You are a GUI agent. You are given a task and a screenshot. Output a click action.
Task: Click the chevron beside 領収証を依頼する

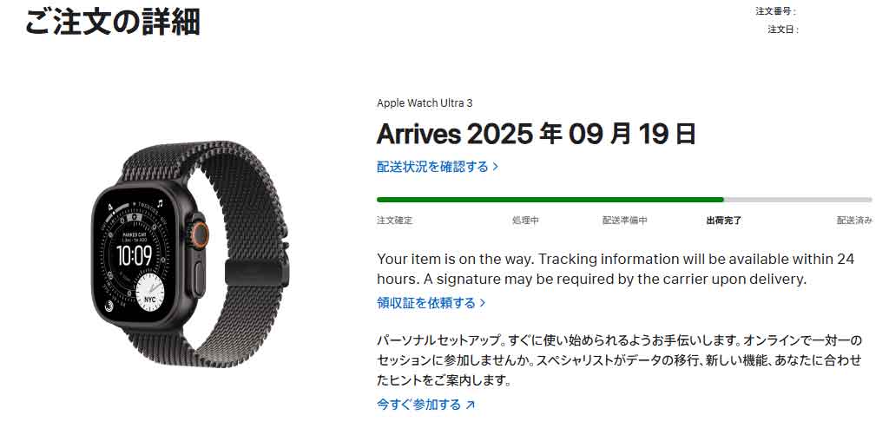coord(483,303)
